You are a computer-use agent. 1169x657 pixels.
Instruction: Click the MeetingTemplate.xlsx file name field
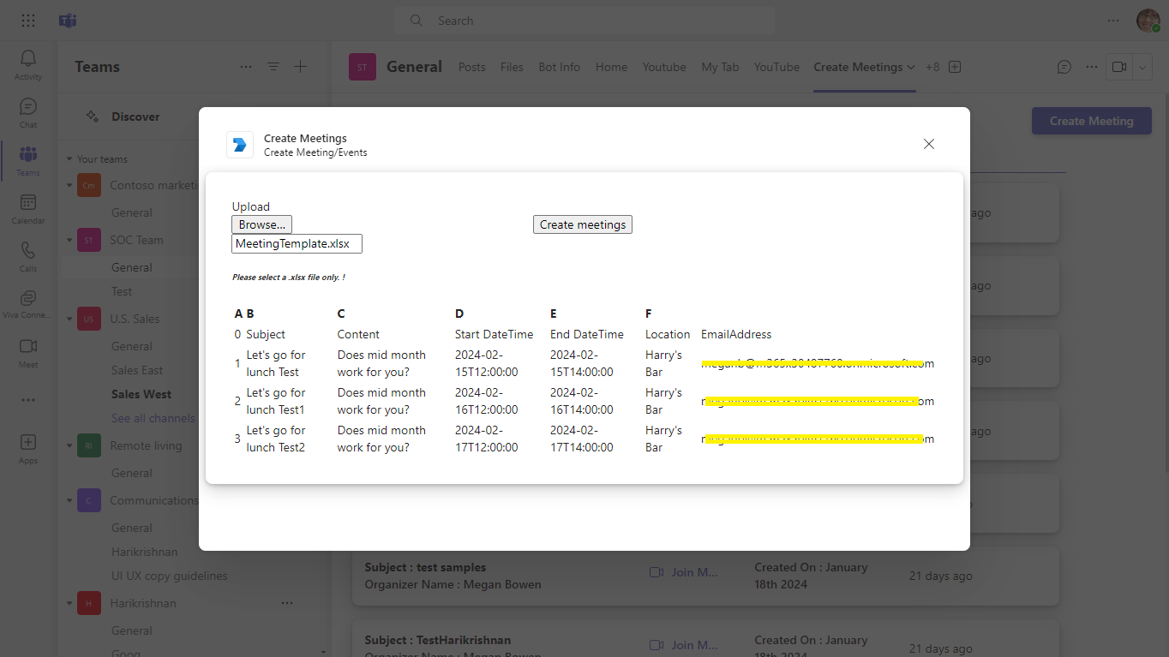pos(297,244)
